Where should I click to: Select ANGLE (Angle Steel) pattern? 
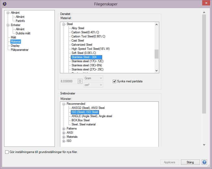tap(92, 116)
